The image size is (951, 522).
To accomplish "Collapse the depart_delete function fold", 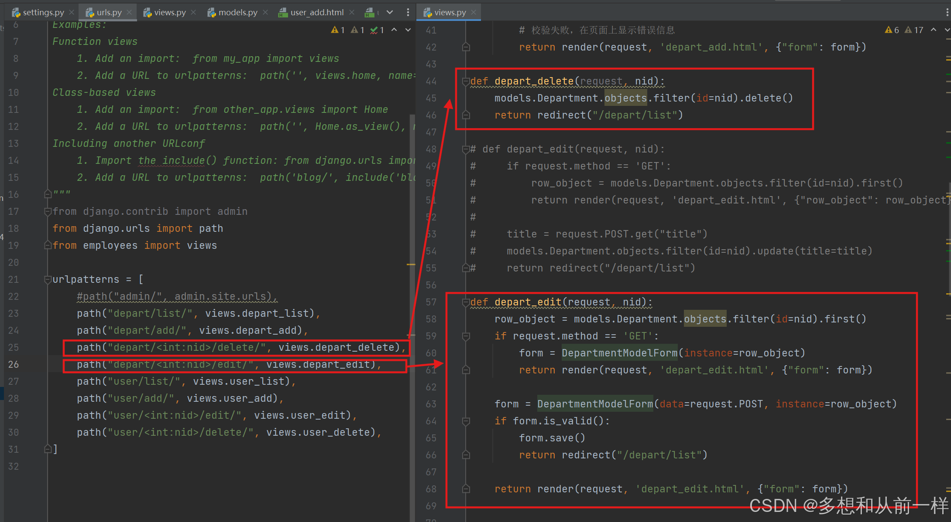I will coord(466,81).
